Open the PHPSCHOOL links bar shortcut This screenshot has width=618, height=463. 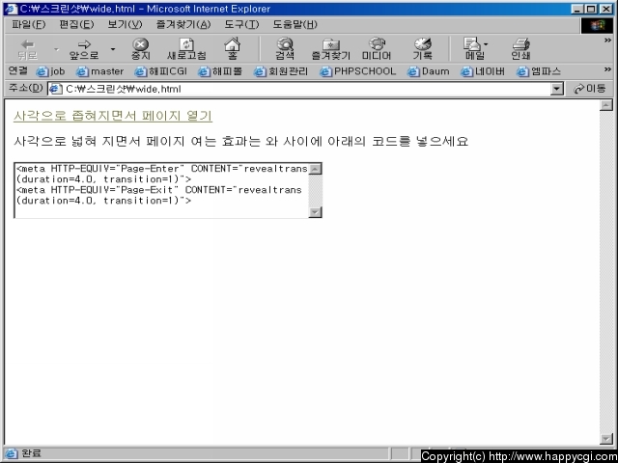(x=357, y=71)
